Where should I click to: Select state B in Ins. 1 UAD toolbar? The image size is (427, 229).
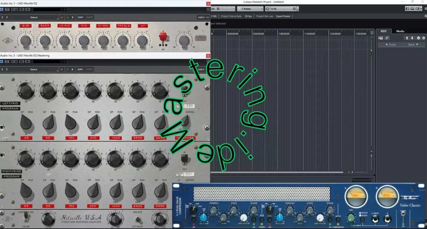tap(73, 17)
